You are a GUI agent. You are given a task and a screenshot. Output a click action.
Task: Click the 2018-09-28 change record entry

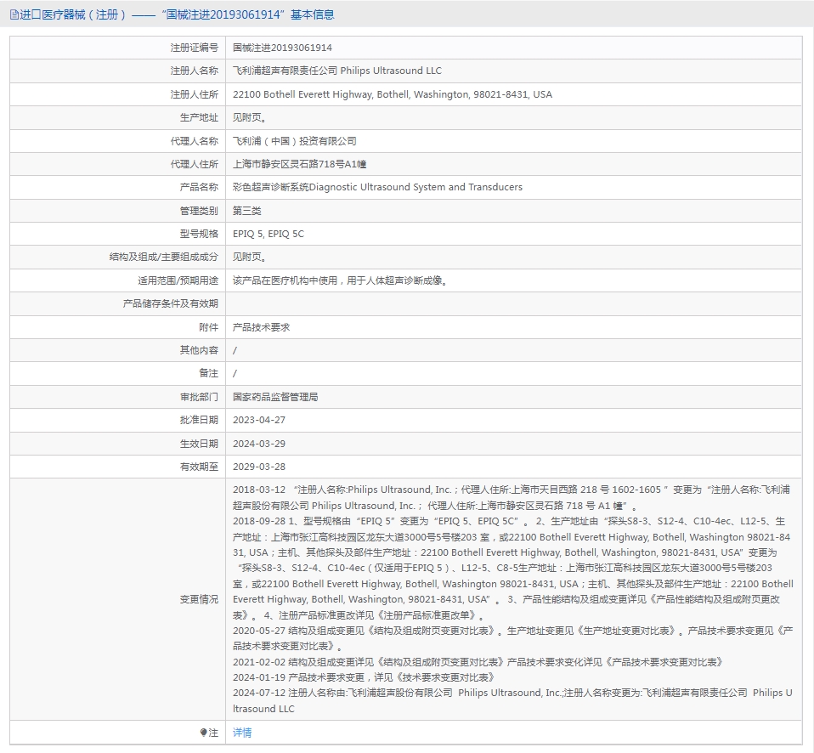[513, 568]
